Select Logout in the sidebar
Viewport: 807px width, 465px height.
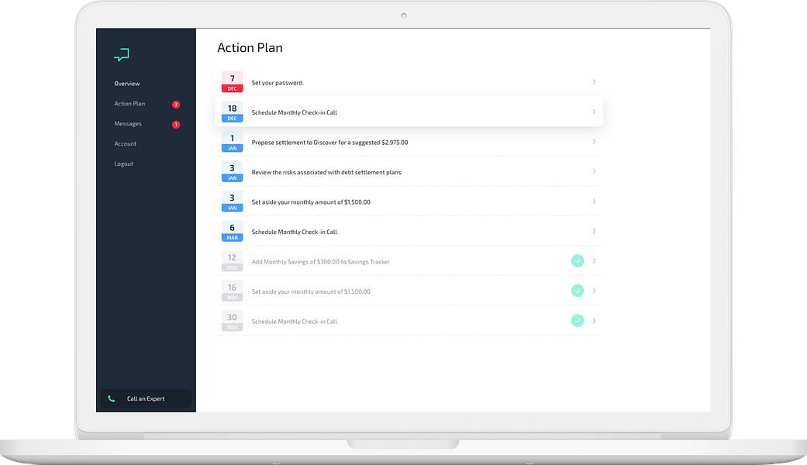click(x=123, y=164)
